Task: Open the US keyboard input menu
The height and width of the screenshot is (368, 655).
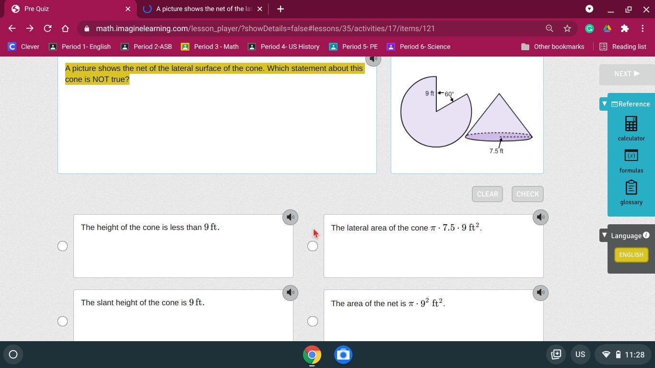Action: (580, 355)
